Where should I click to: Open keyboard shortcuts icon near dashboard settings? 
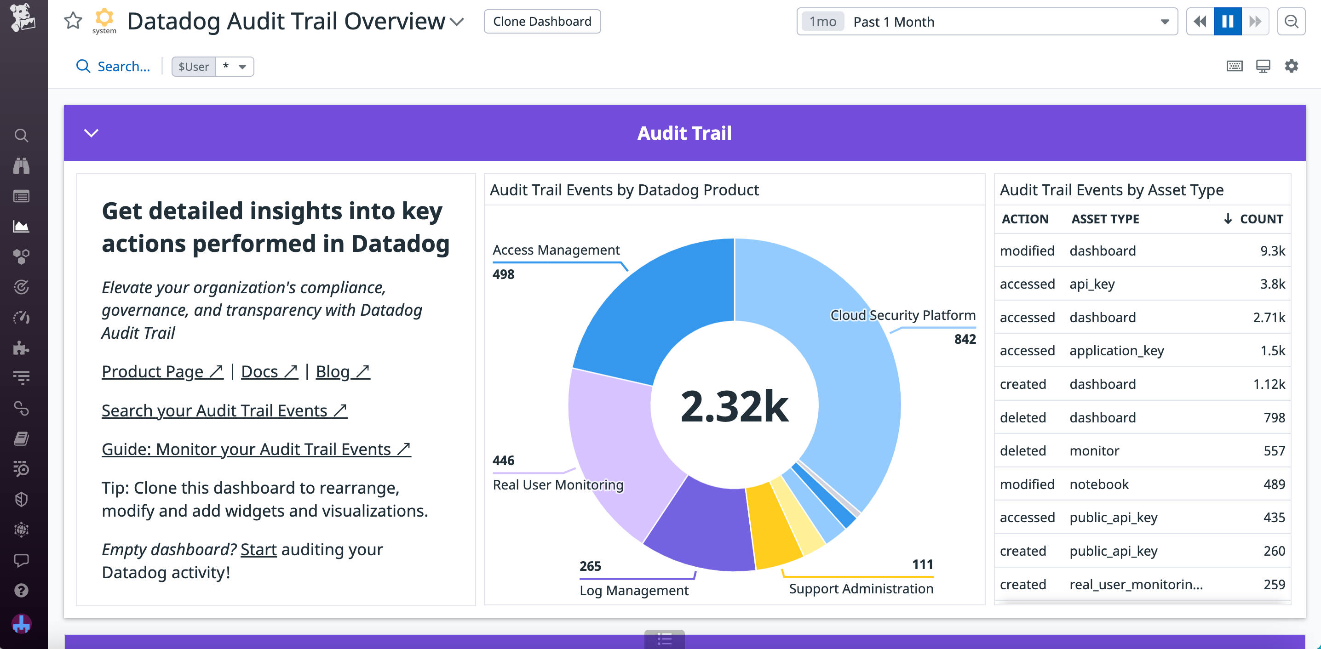pyautogui.click(x=1235, y=66)
